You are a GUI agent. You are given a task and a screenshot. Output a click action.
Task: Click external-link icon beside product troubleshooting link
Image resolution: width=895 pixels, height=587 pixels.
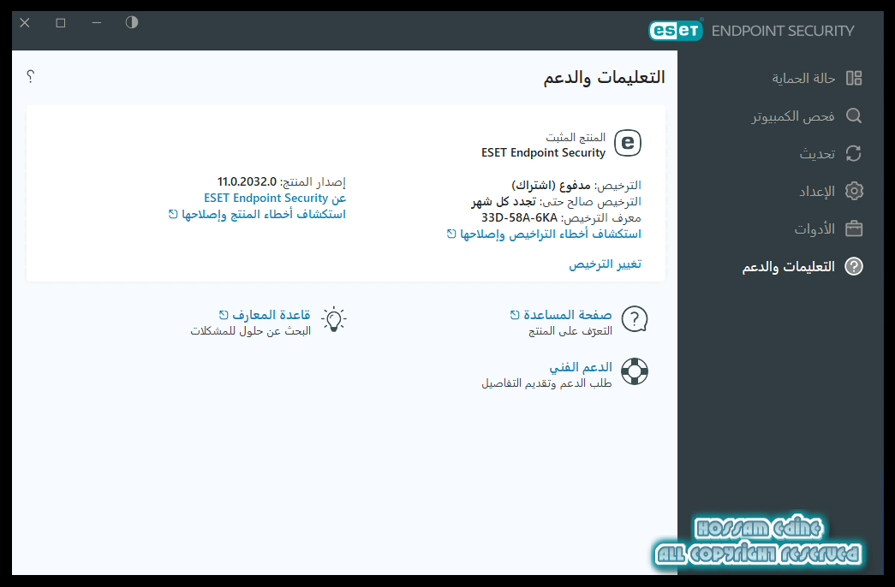tap(173, 215)
